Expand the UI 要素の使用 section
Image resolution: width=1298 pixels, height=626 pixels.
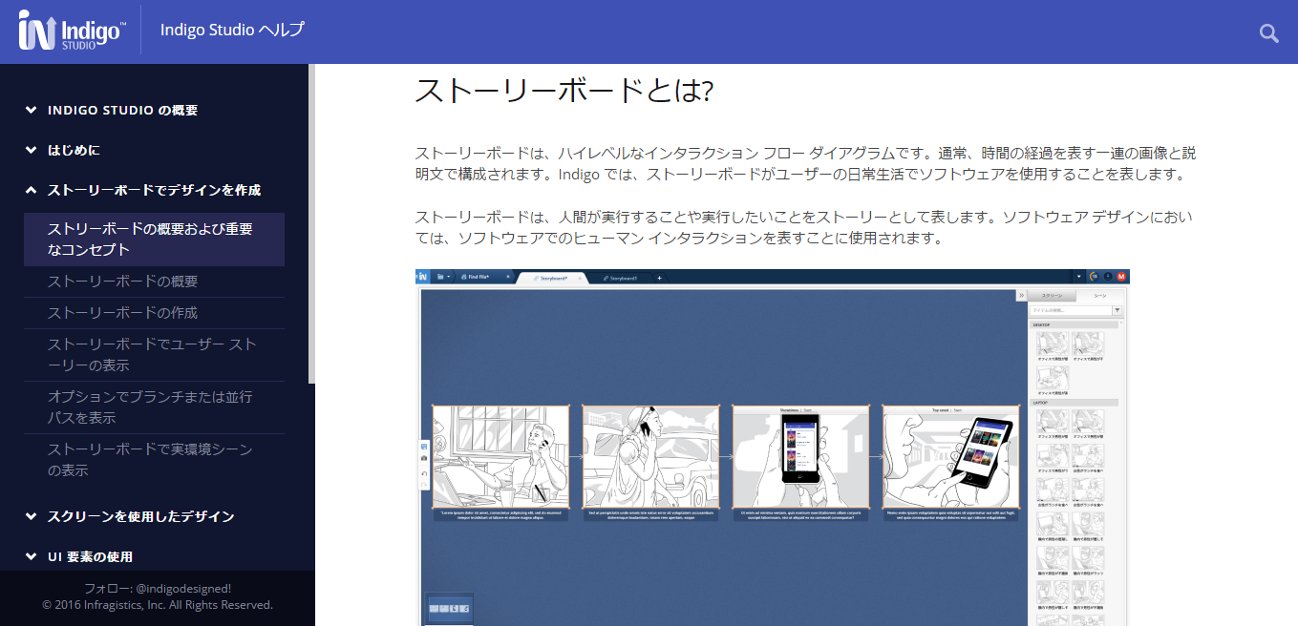click(x=90, y=556)
